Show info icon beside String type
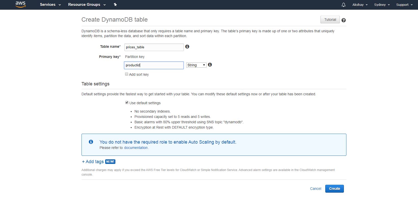The width and height of the screenshot is (418, 200). click(210, 65)
